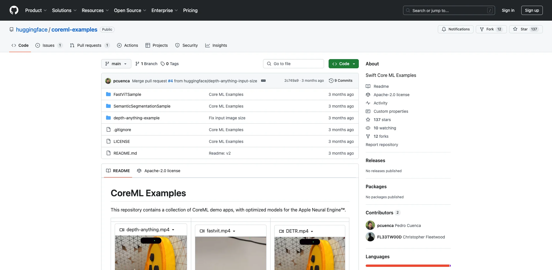Image resolution: width=552 pixels, height=270 pixels.
Task: Select the README tab in file viewer
Action: [x=118, y=171]
